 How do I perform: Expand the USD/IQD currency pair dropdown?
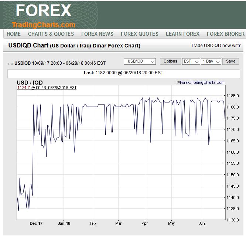tap(140, 61)
